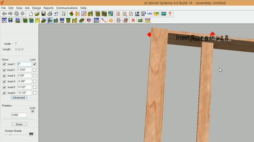The image size is (254, 142).
Task: Click the Inset 2 value field
Action: coord(25,70)
